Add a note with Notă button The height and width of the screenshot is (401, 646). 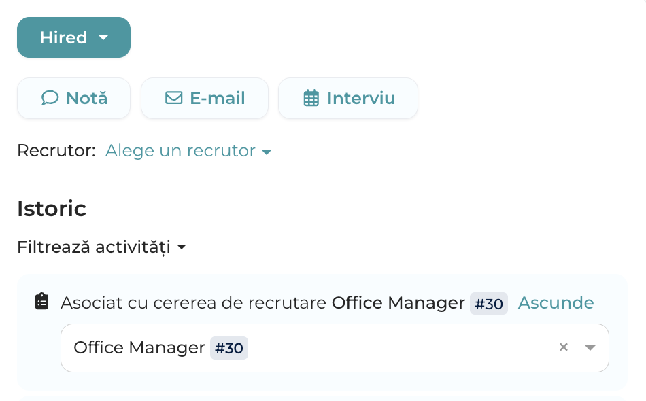pos(73,98)
